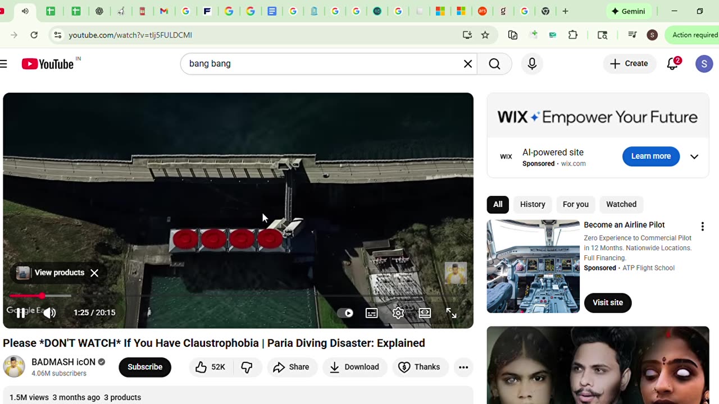The image size is (719, 404).
Task: View site information icon in address bar
Action: pyautogui.click(x=57, y=35)
